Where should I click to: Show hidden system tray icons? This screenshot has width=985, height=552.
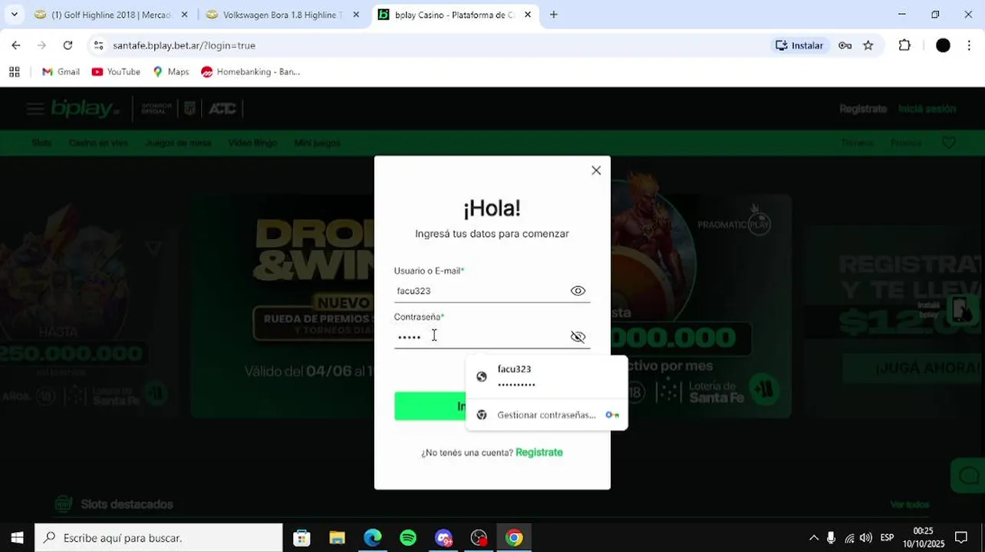pos(814,538)
